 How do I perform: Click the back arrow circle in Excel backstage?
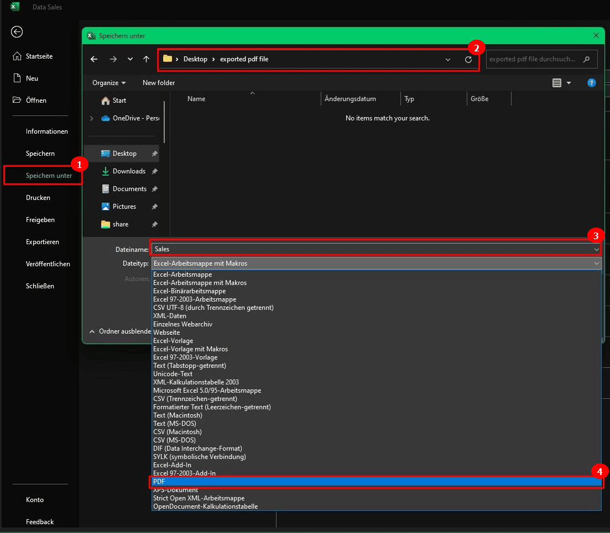pyautogui.click(x=17, y=31)
